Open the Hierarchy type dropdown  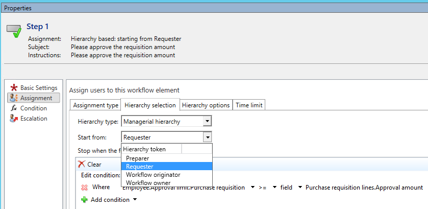coord(207,122)
